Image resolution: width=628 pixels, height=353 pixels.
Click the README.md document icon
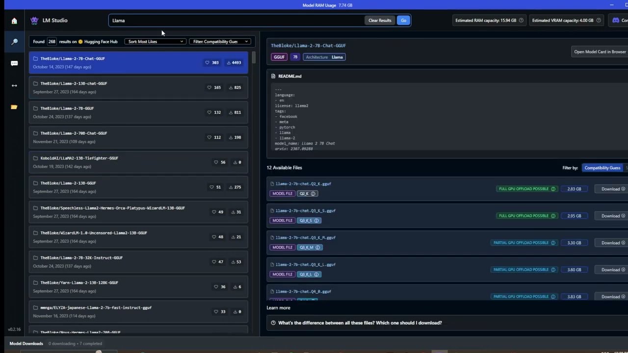(273, 76)
